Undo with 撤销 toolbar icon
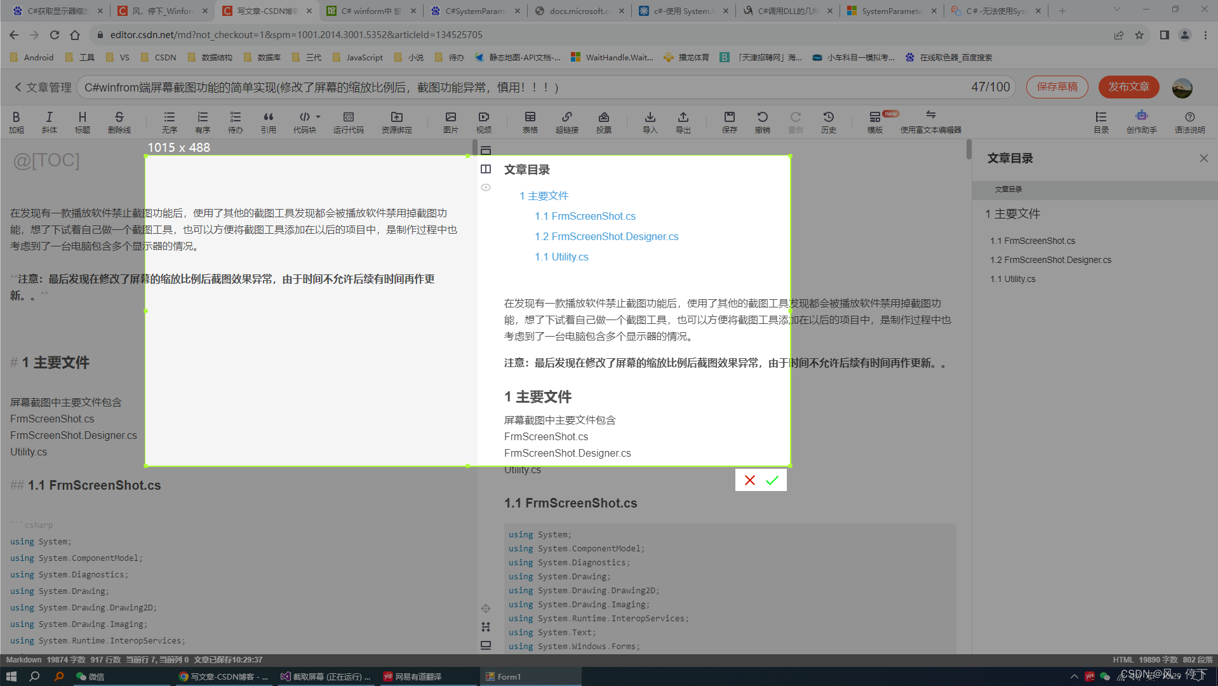The width and height of the screenshot is (1218, 686). (763, 122)
